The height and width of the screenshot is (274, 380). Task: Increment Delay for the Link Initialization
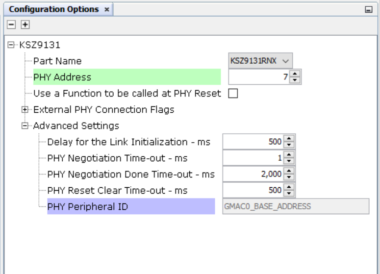289,138
